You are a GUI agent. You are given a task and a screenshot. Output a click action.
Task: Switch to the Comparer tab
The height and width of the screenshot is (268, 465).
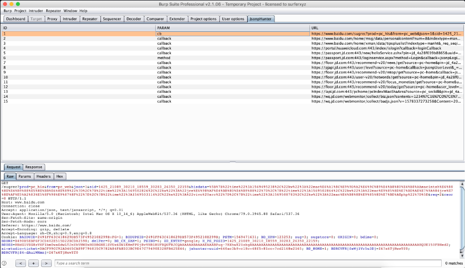155,19
